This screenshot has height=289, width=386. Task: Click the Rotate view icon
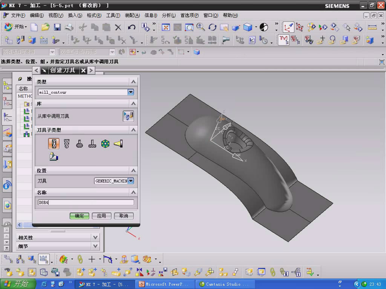[x=212, y=27]
